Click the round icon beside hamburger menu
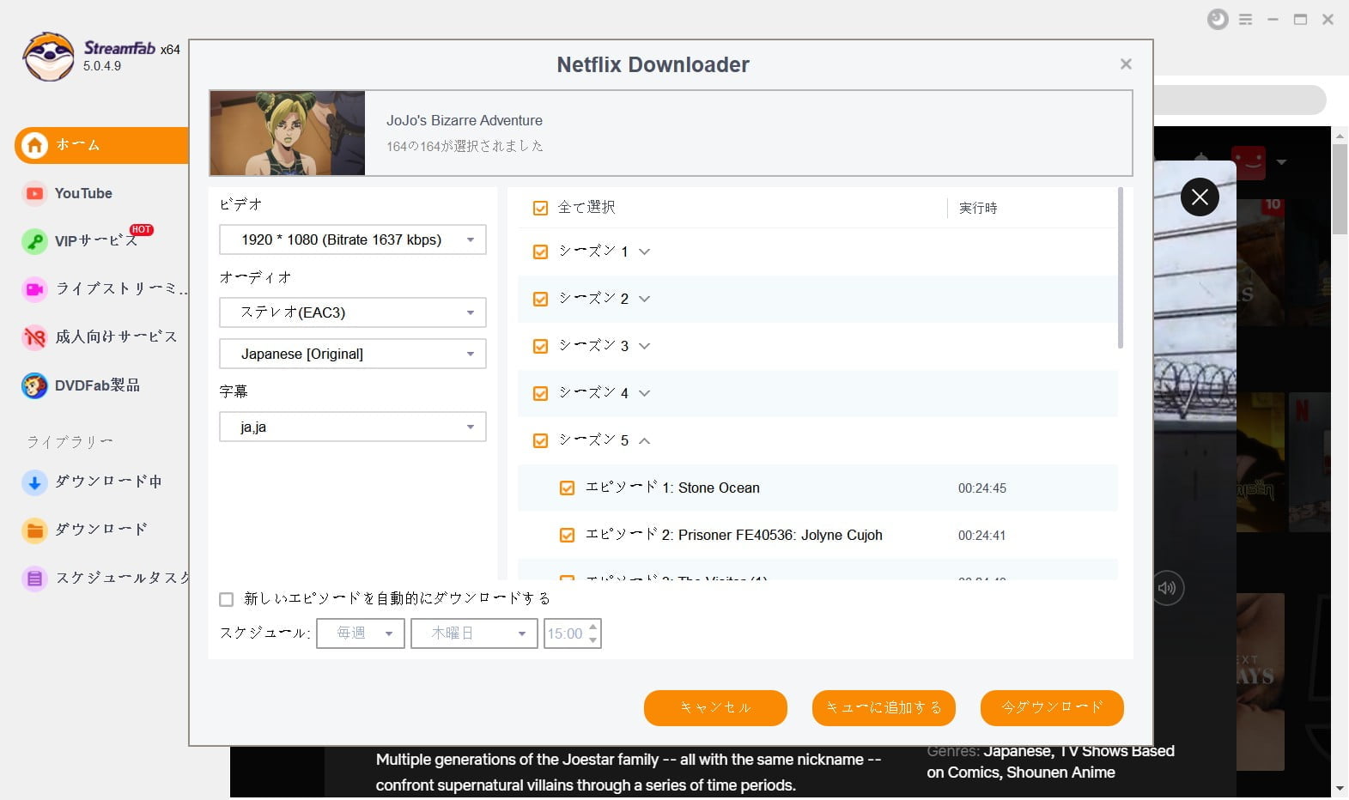 pos(1218,19)
